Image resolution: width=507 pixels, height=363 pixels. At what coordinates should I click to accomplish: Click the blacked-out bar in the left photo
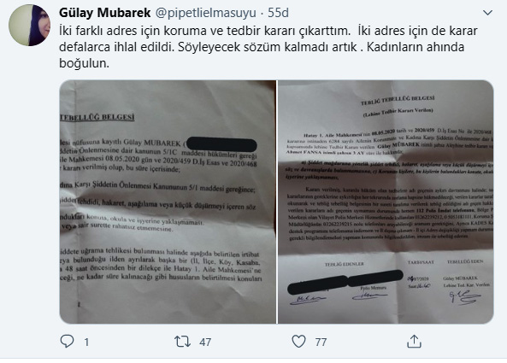tap(221, 144)
